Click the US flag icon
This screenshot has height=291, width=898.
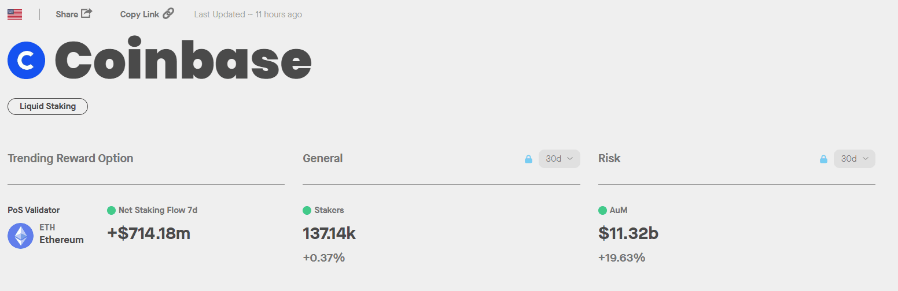point(15,14)
